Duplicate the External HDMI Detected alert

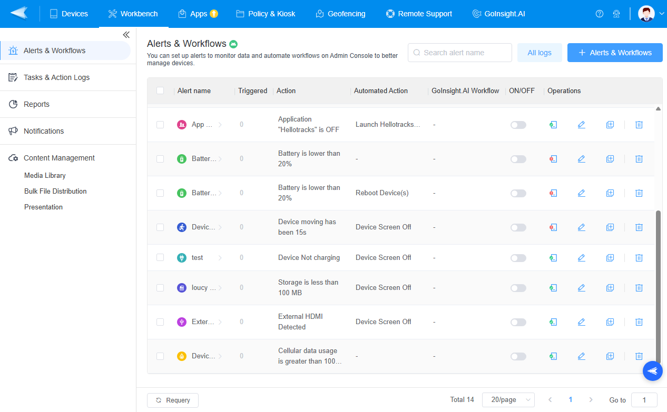coord(610,322)
